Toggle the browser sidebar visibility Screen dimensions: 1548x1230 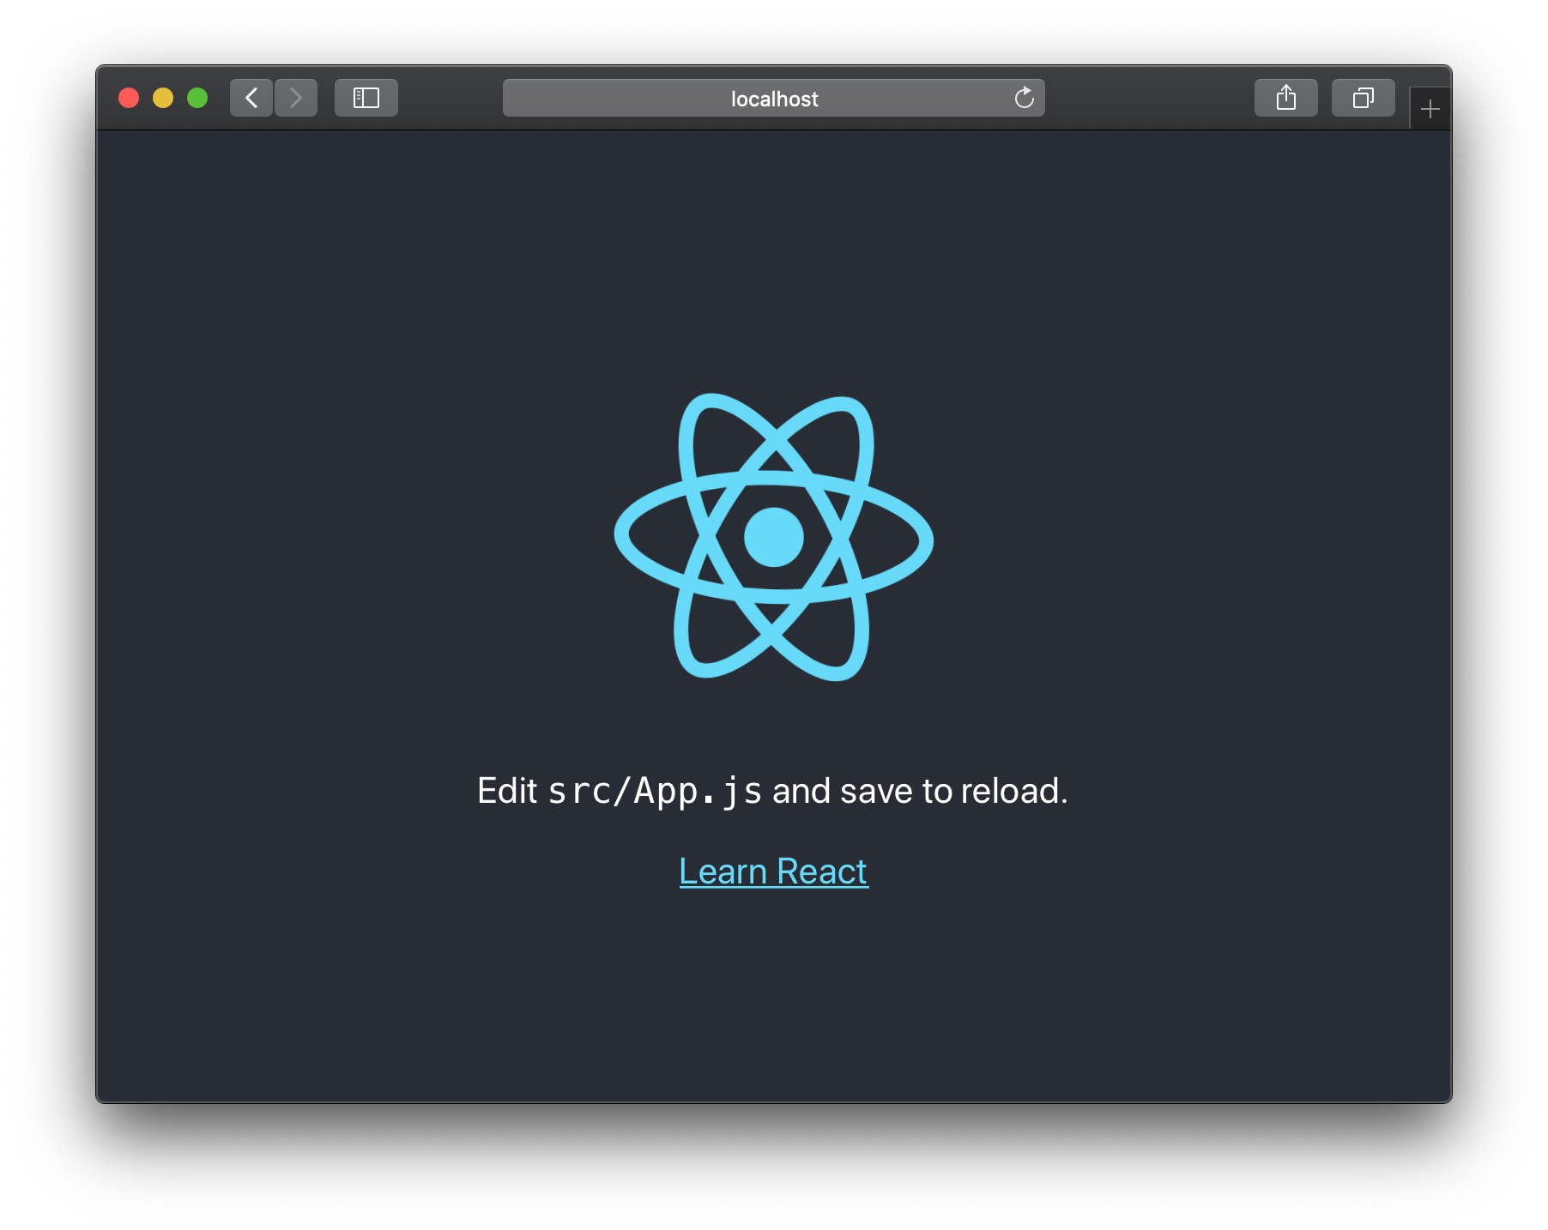[x=366, y=98]
